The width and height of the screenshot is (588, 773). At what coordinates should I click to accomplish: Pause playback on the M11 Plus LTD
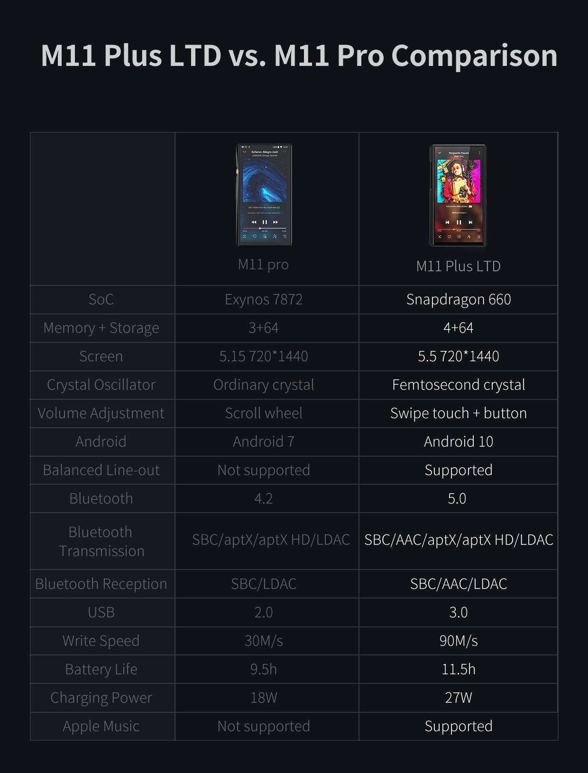[x=459, y=222]
